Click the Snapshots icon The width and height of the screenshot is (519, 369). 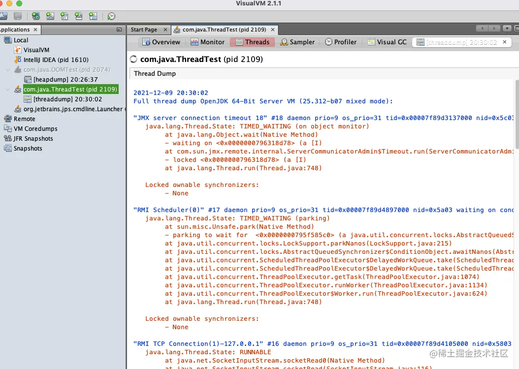(x=7, y=148)
